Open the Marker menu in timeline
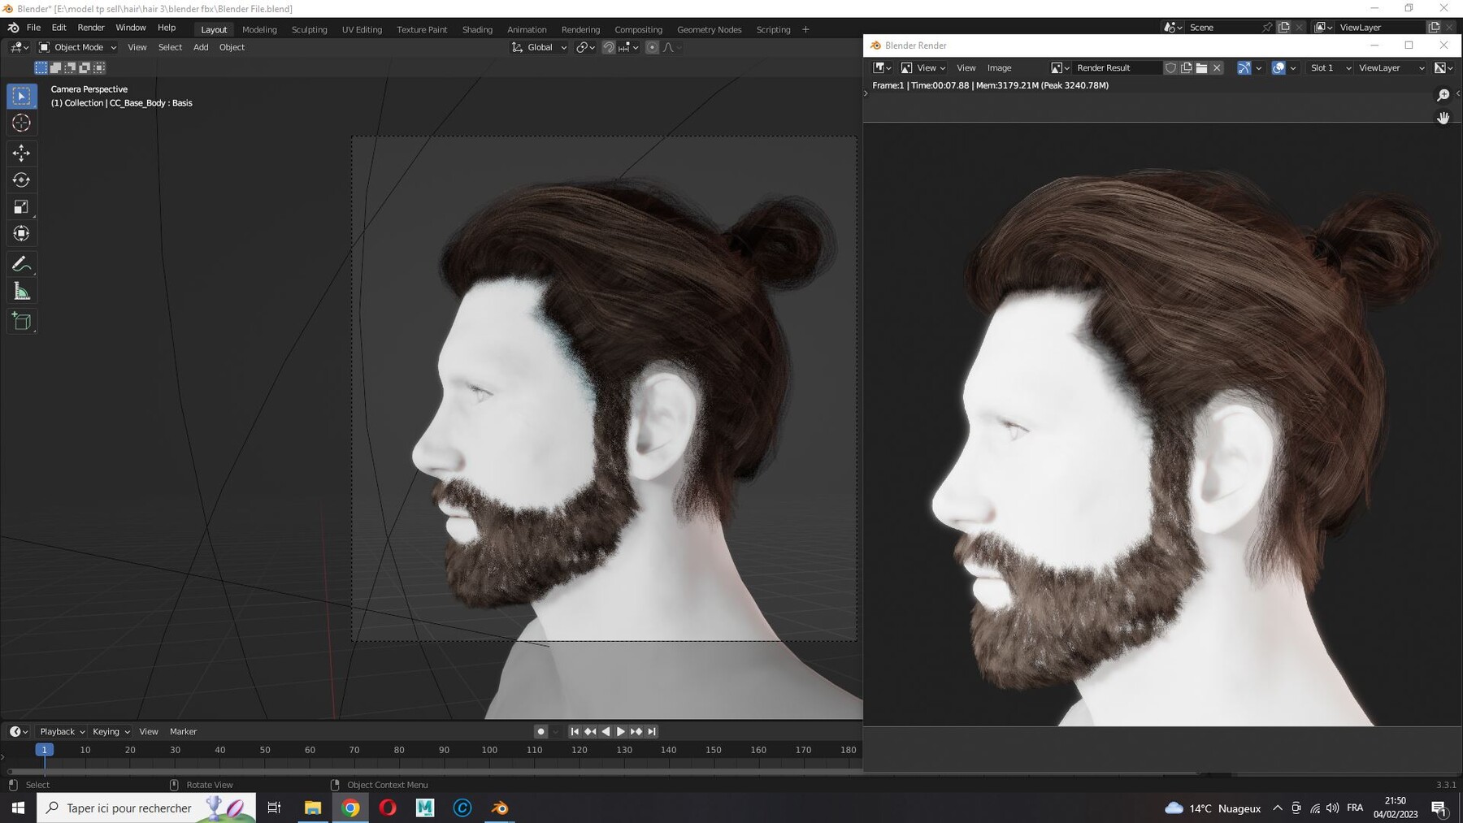Screen dimensions: 1463x823 point(183,732)
